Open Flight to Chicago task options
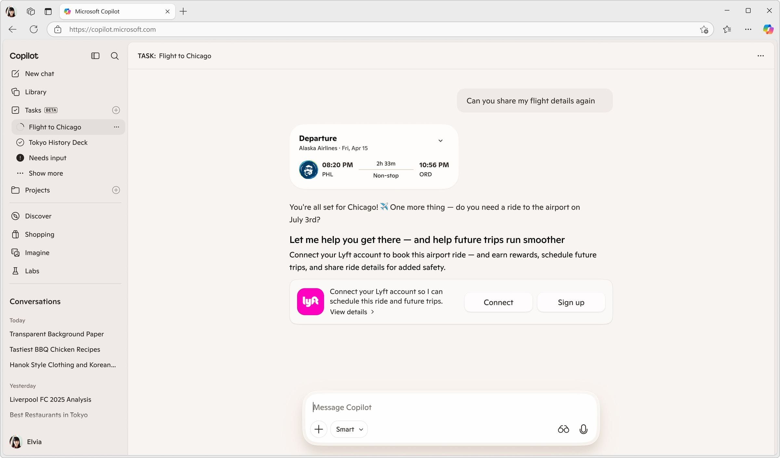 pyautogui.click(x=116, y=127)
